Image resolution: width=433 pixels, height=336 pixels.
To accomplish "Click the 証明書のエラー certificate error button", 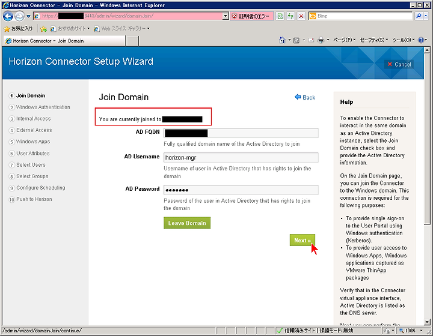I will (251, 16).
